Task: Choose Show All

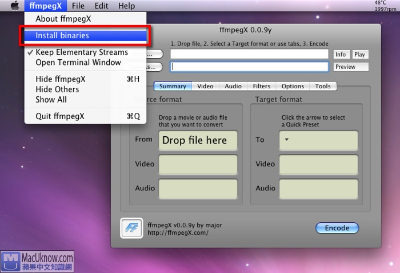Action: click(86, 100)
